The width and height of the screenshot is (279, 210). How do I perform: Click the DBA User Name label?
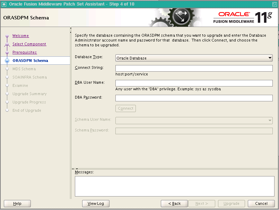click(x=90, y=82)
